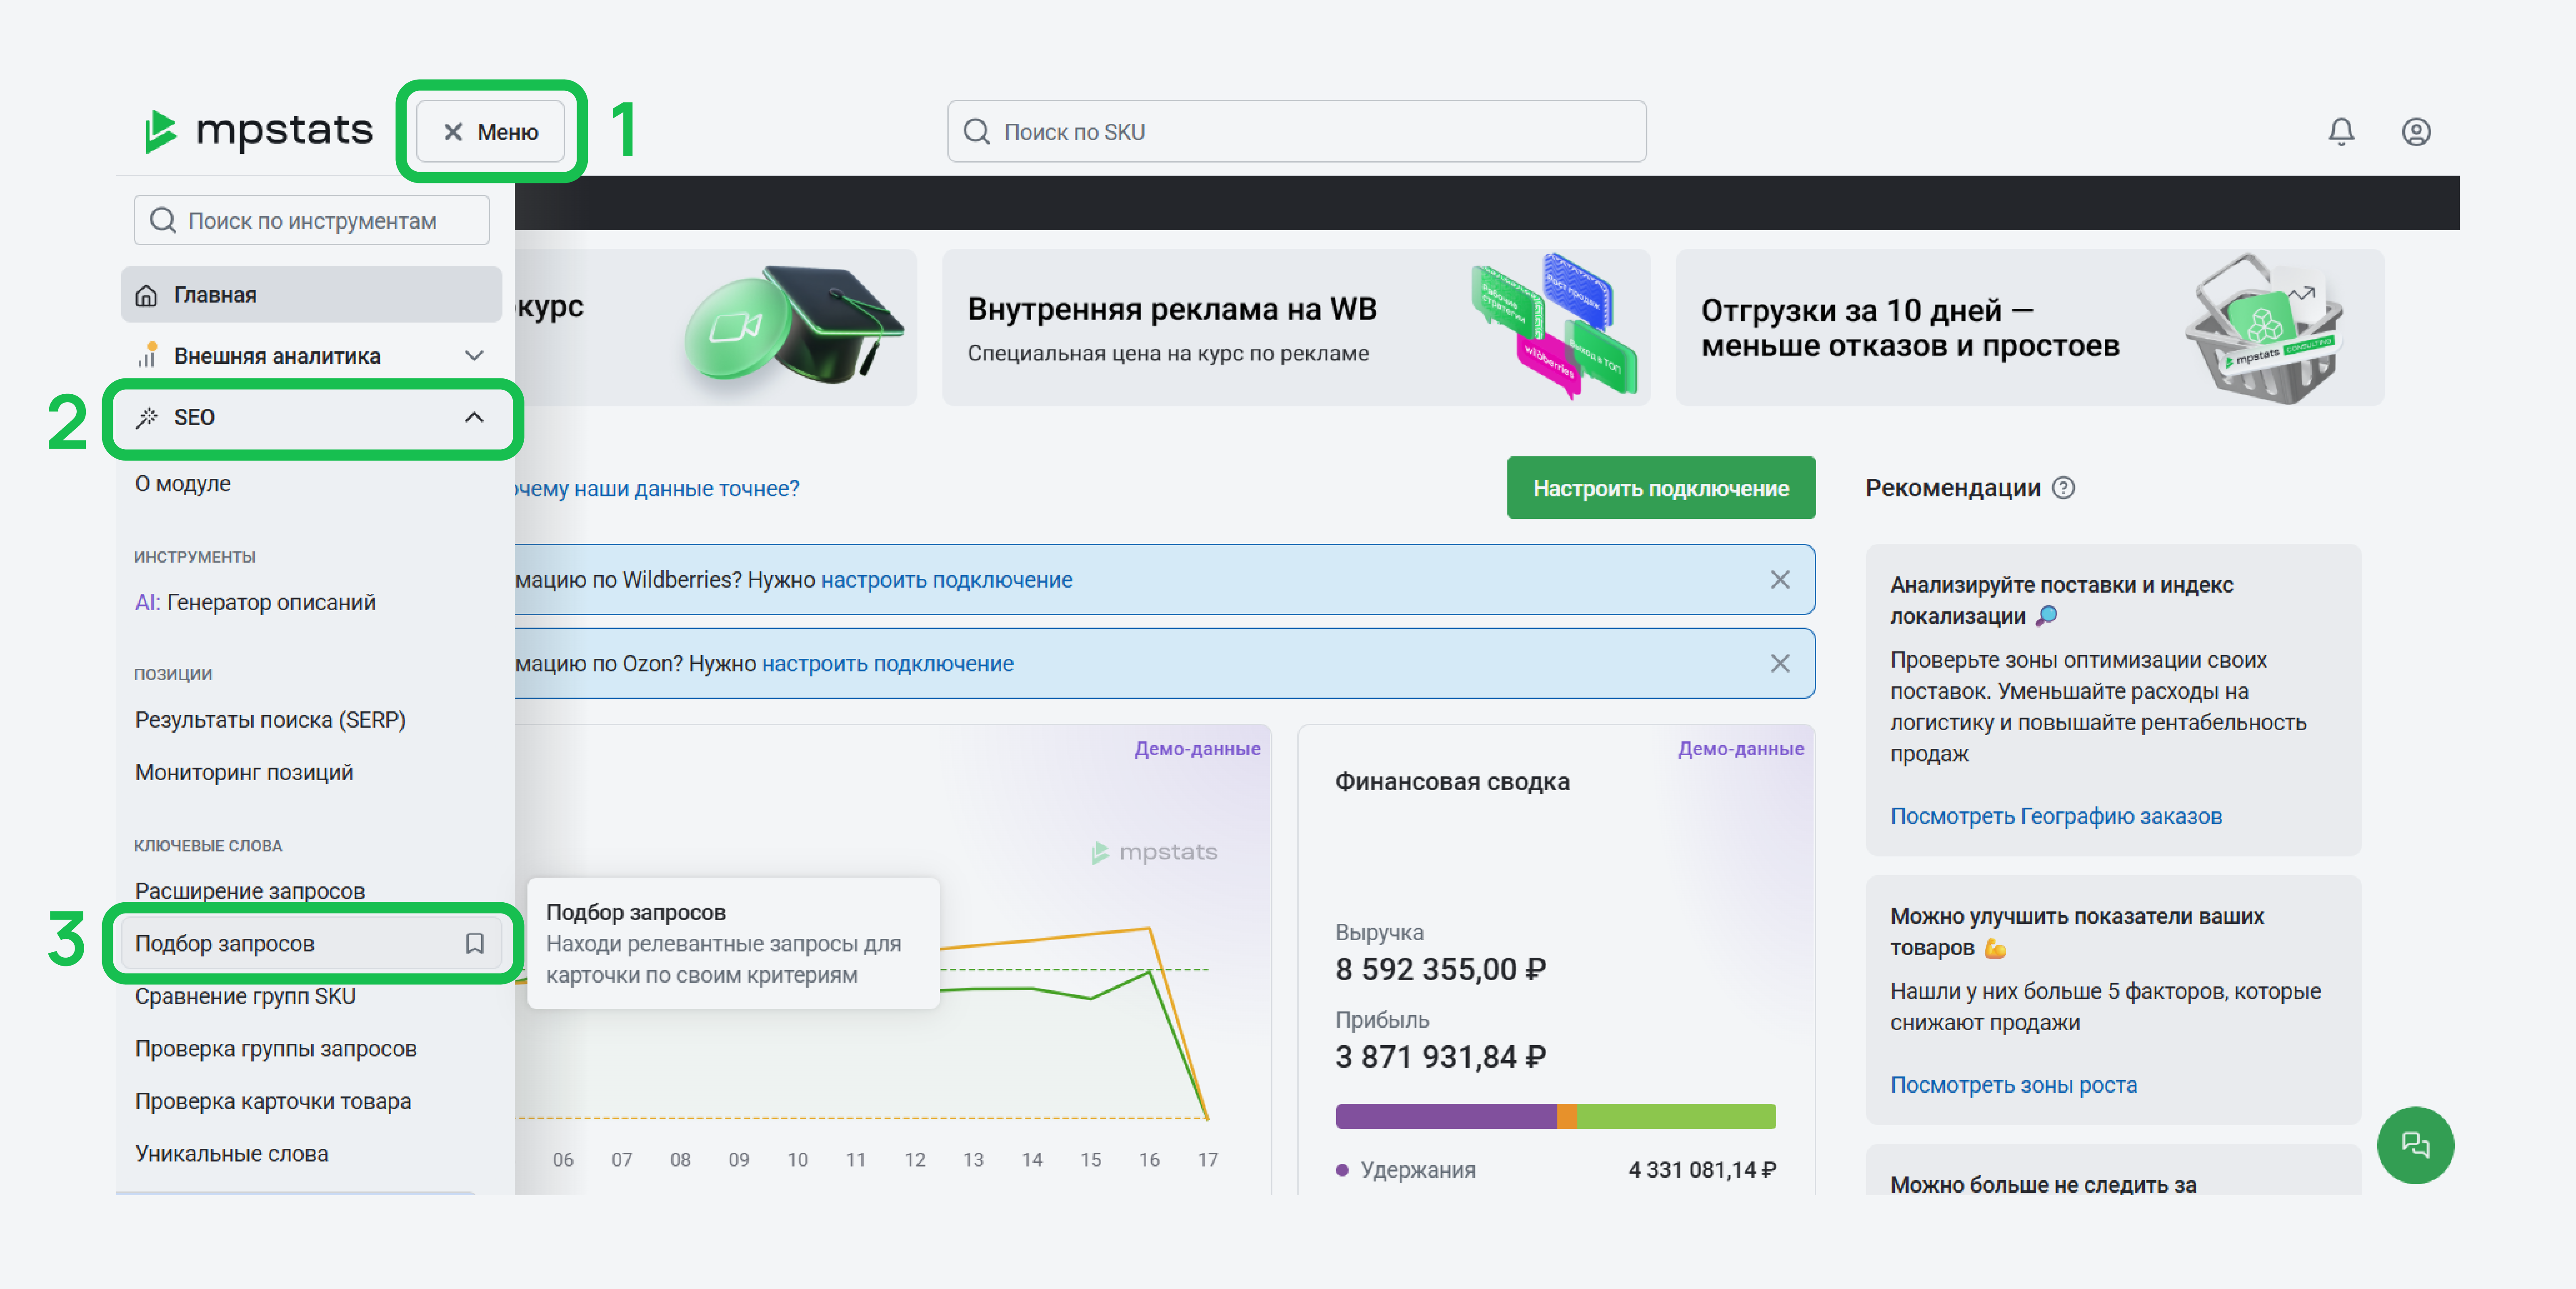Open Посмотреть Географию заказов link

[2056, 816]
